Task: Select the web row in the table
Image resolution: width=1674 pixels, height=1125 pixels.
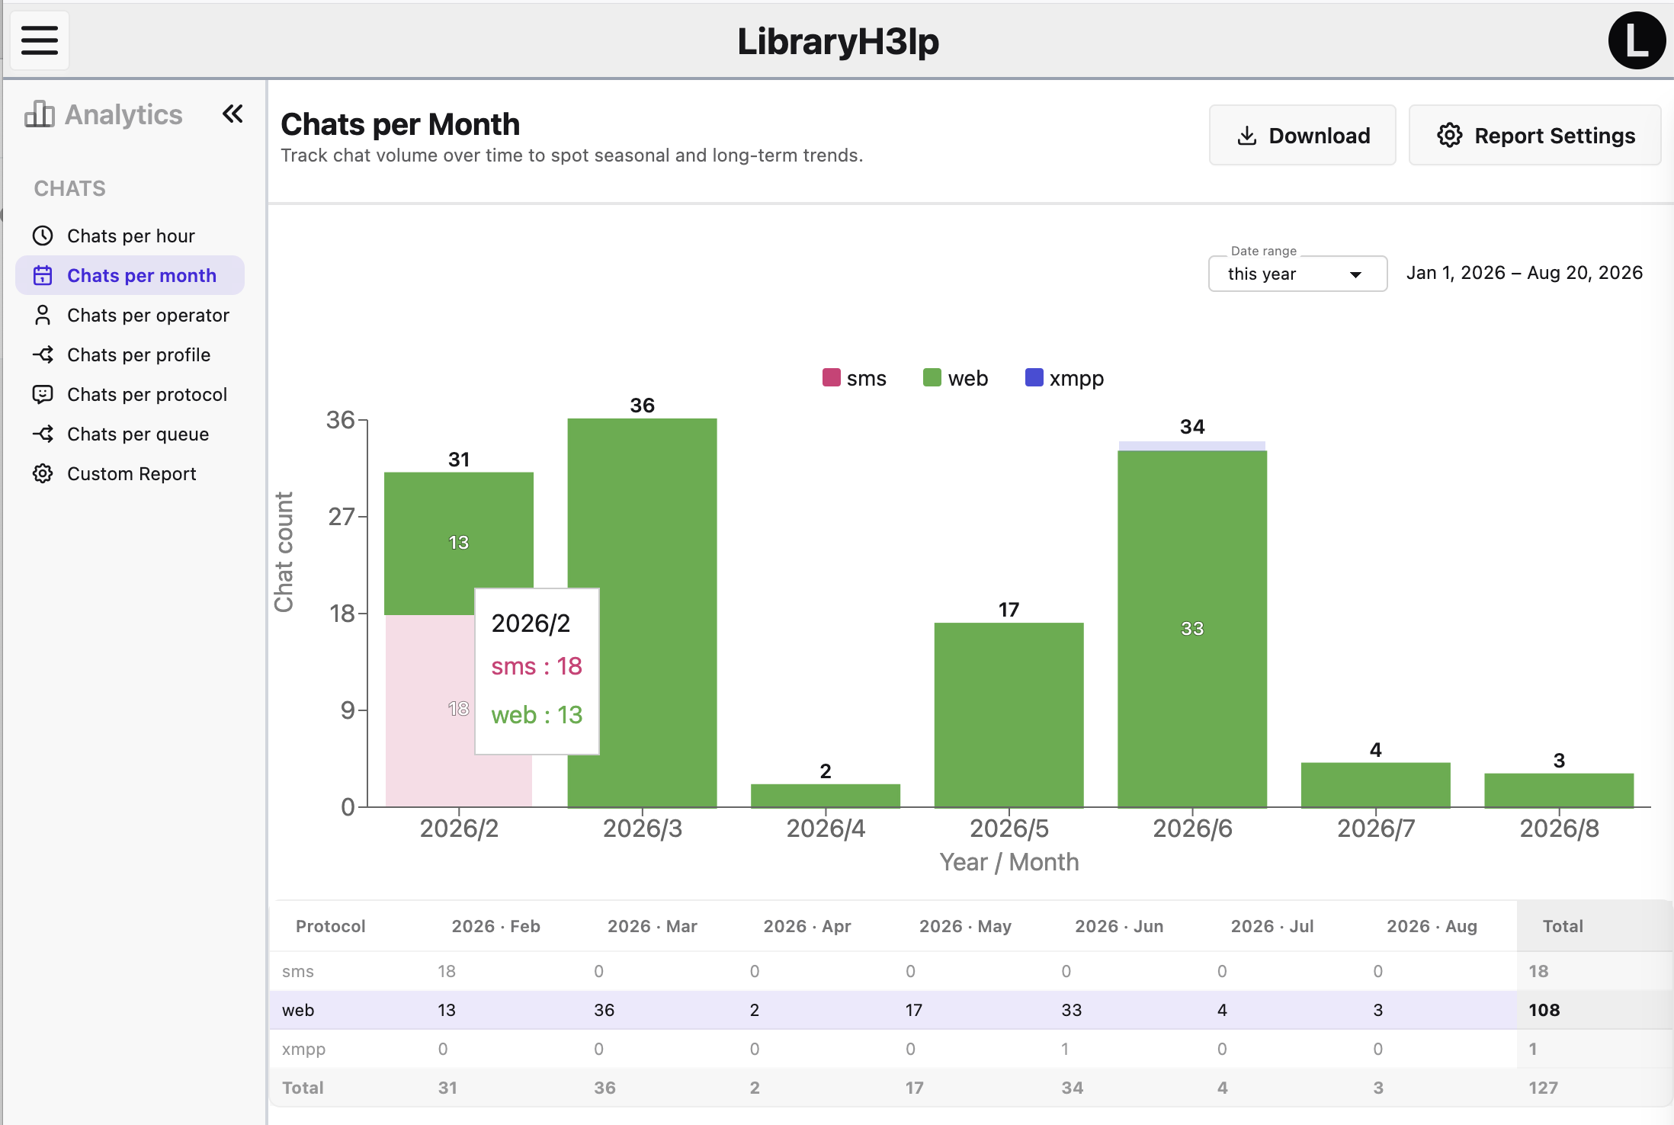Action: click(x=970, y=1010)
